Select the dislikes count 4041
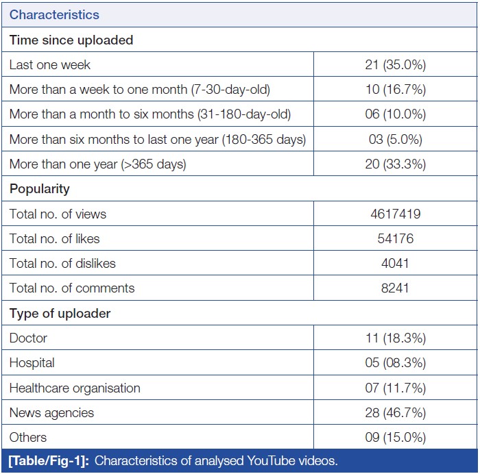480x474 pixels. 395,263
